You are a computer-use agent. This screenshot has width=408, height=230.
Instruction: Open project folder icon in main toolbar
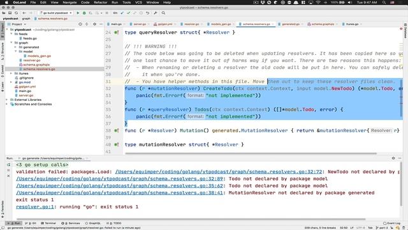tap(4, 13)
